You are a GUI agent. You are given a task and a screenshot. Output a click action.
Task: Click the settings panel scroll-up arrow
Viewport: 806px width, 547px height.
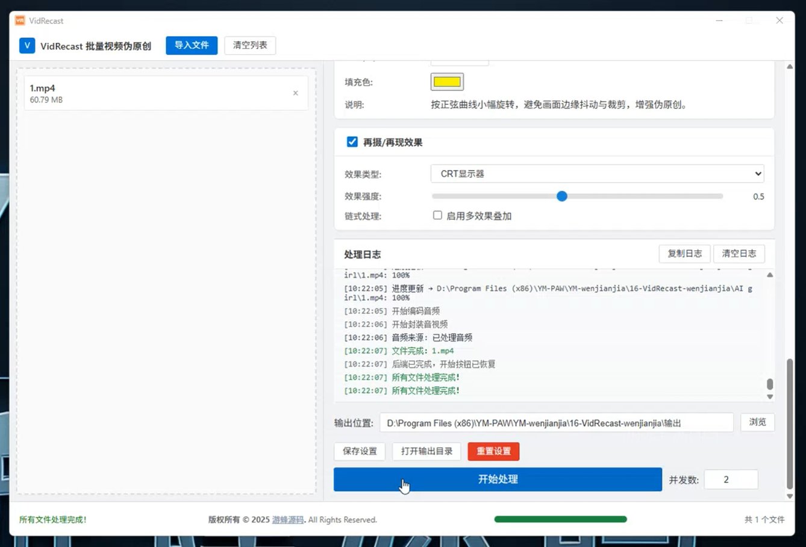790,66
